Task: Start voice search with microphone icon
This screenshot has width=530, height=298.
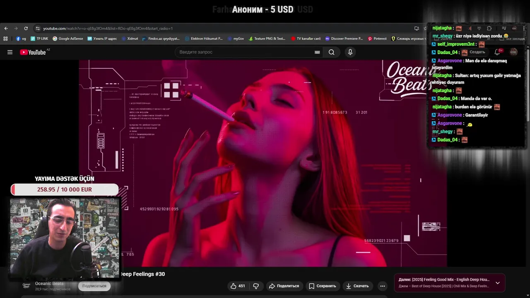Action: 350,52
